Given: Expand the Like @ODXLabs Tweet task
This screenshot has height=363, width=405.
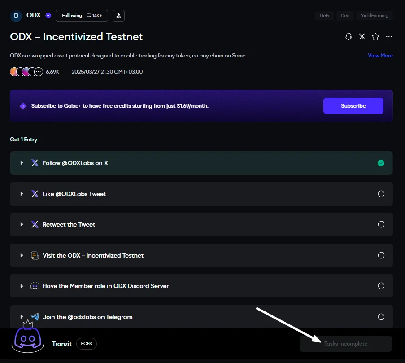Looking at the screenshot, I should point(22,194).
